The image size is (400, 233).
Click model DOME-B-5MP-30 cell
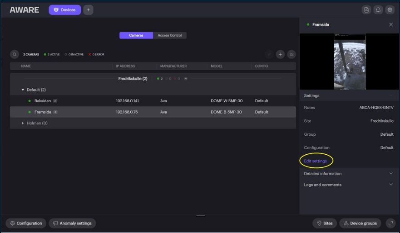226,112
